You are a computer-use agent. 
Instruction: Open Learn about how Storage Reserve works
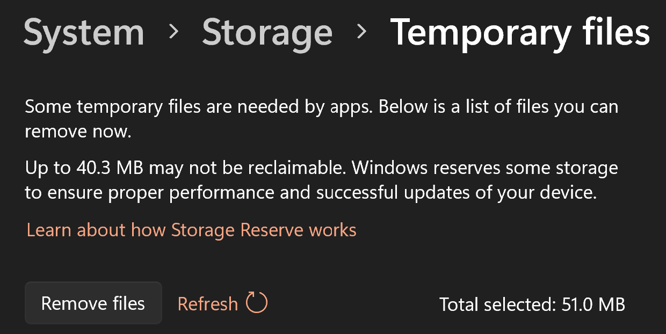(191, 230)
